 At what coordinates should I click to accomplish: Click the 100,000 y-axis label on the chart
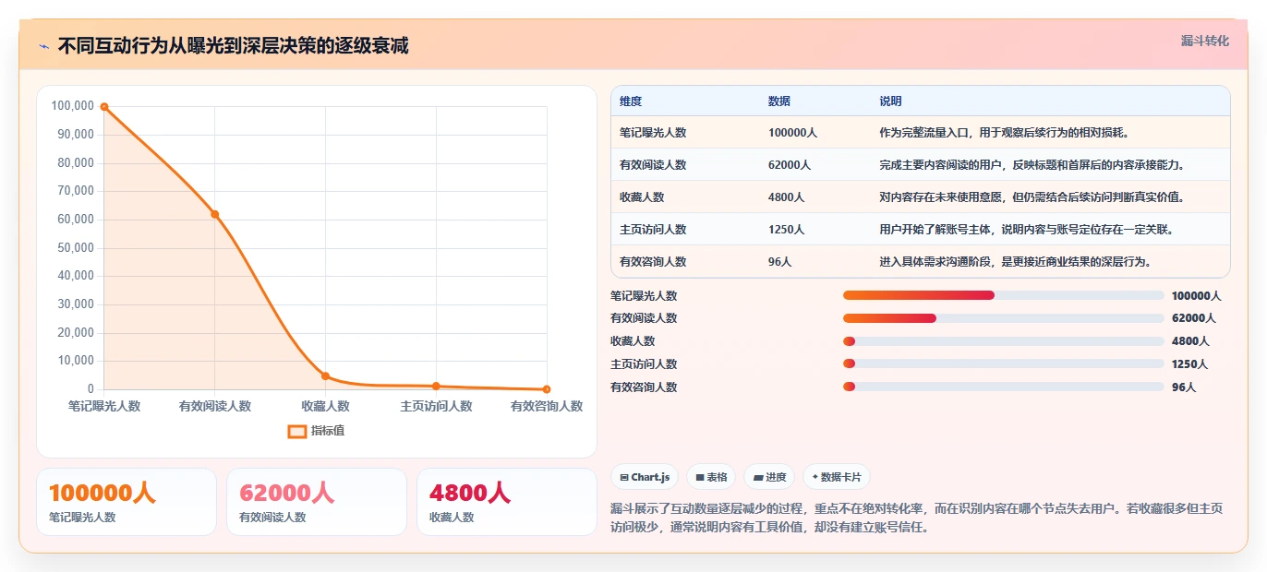[x=73, y=106]
